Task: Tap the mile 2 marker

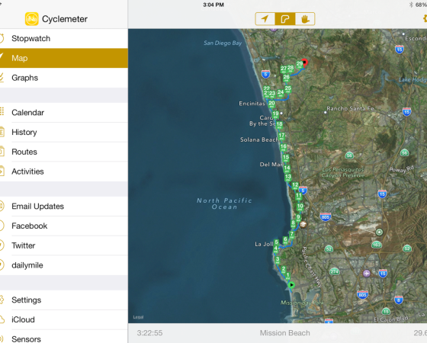Action: point(284,269)
